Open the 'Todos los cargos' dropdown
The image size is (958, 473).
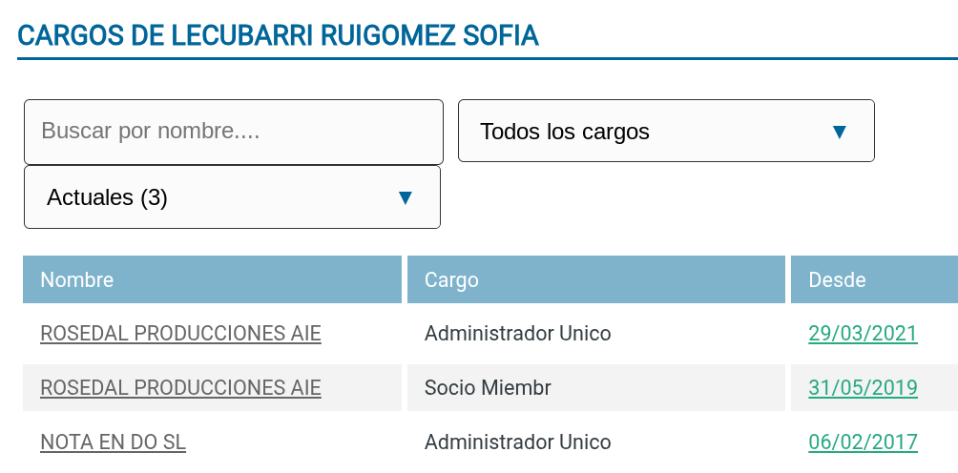pos(649,131)
